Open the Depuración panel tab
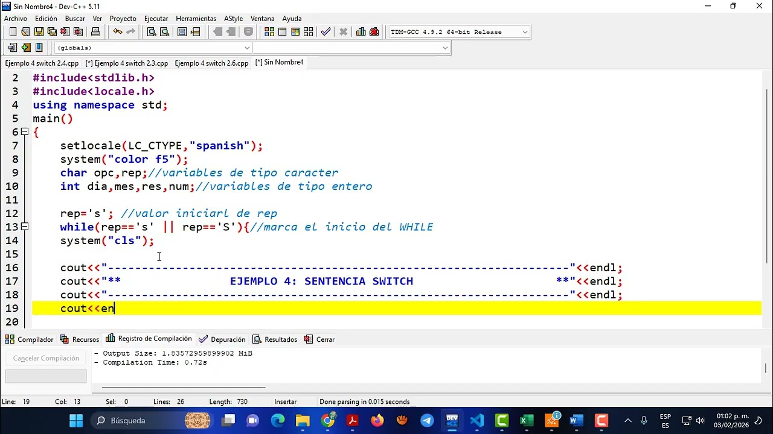Screen dimensions: 773x434 (x=222, y=339)
